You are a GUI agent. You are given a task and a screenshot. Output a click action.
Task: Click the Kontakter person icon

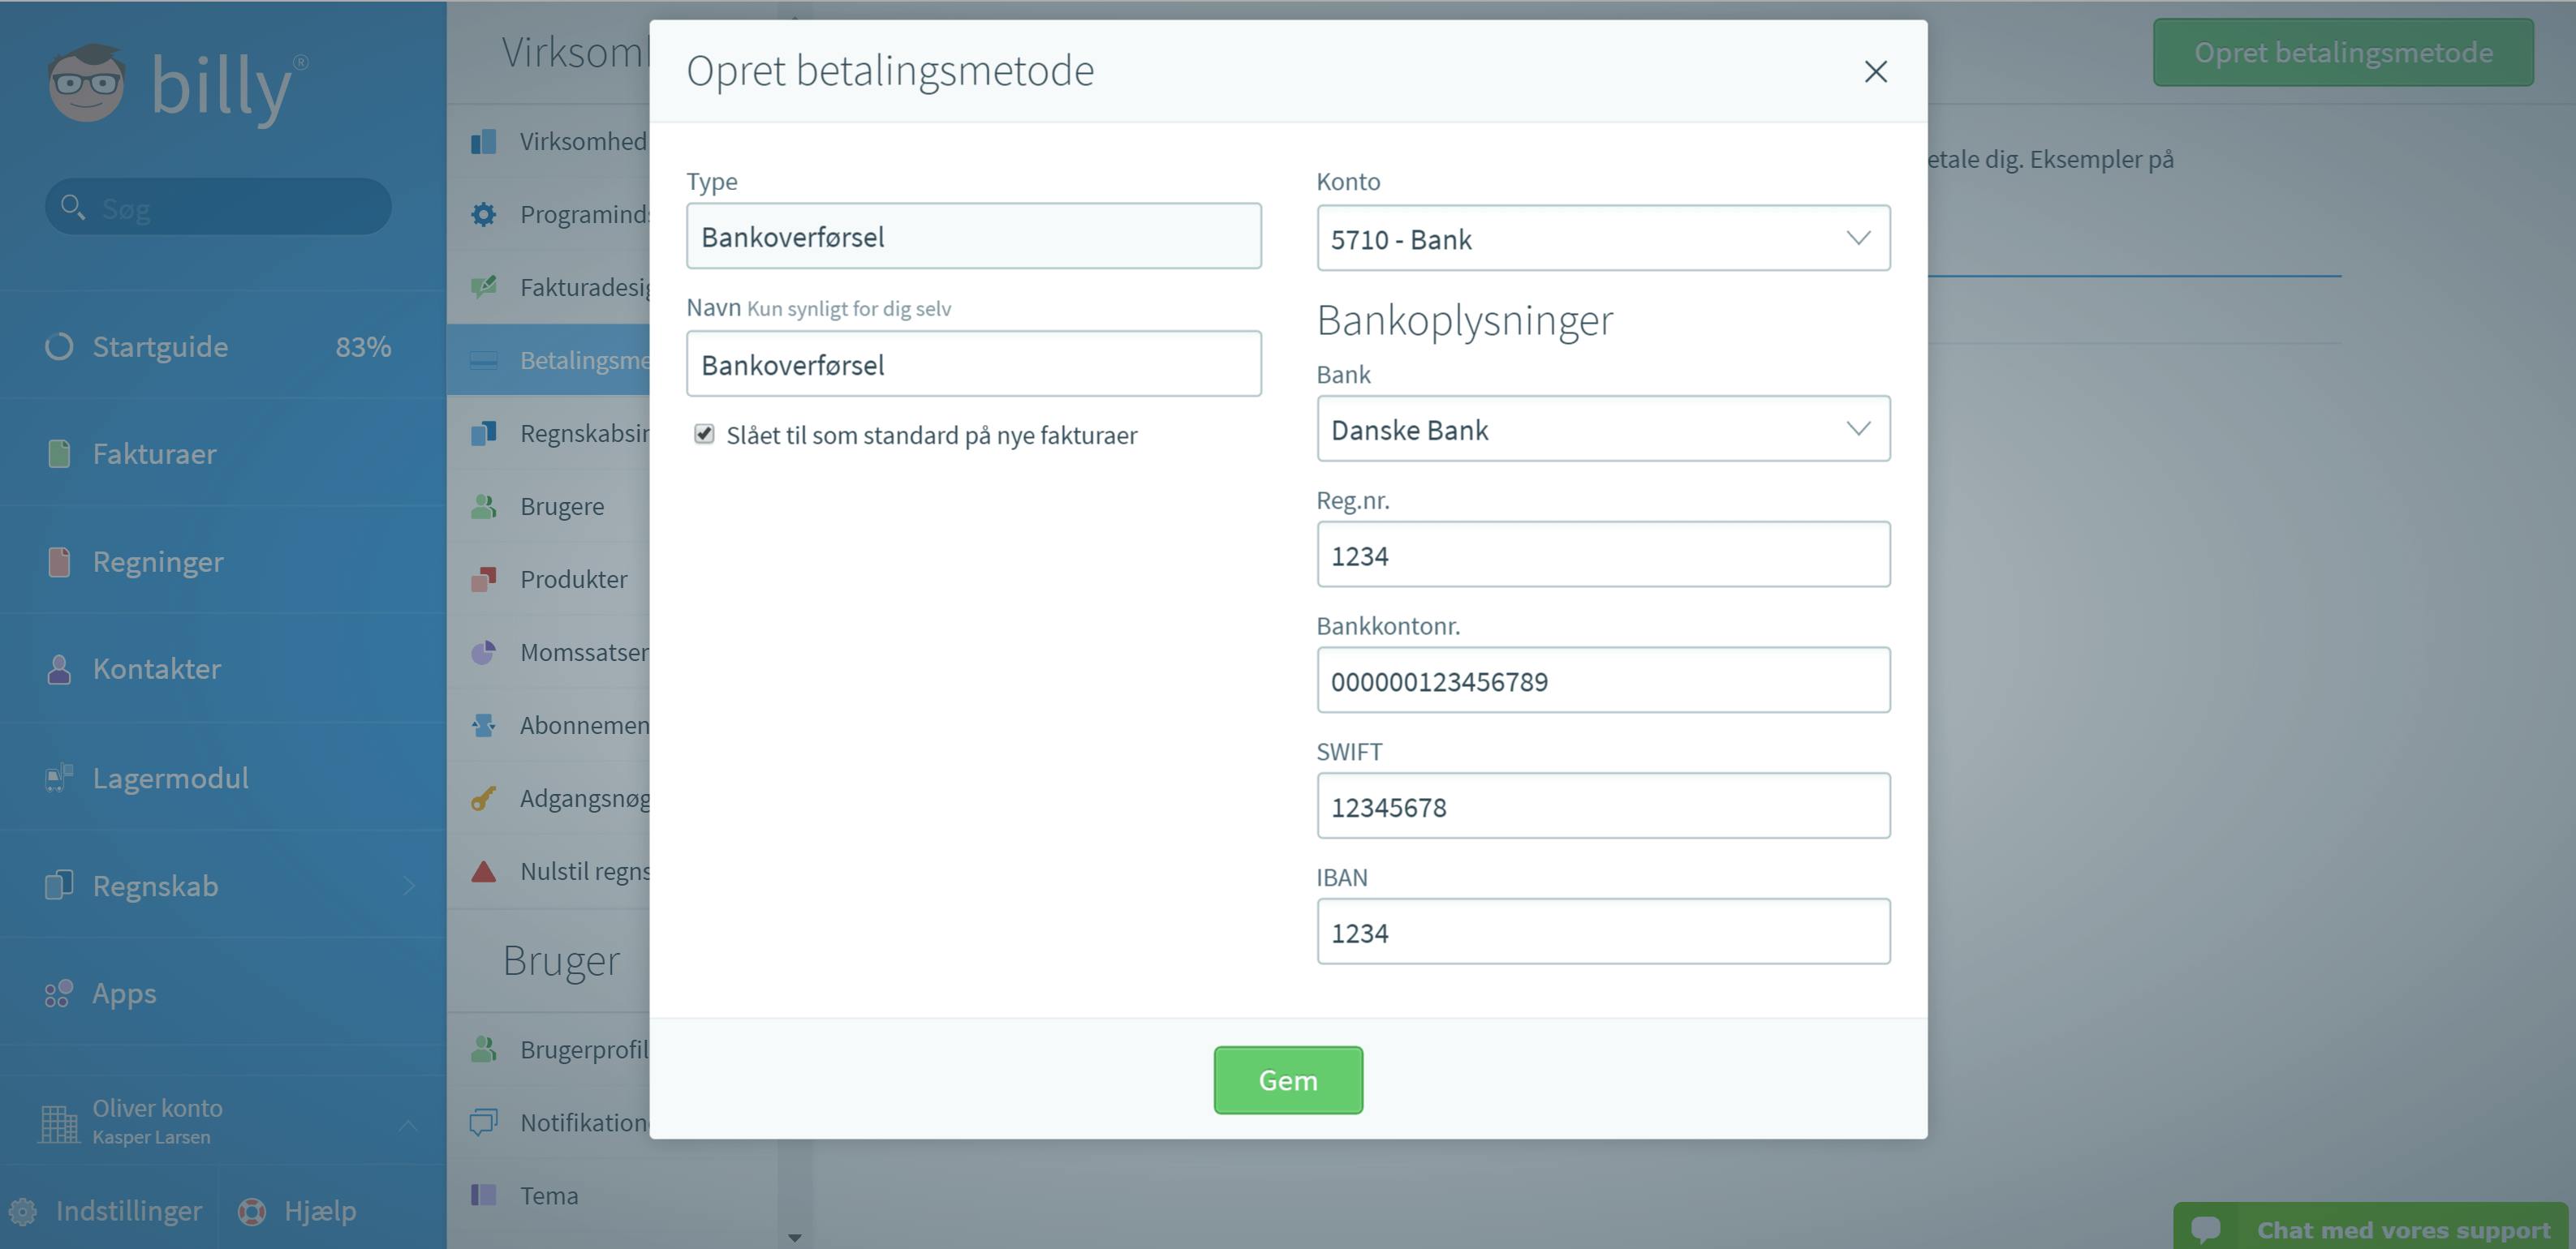(x=59, y=669)
